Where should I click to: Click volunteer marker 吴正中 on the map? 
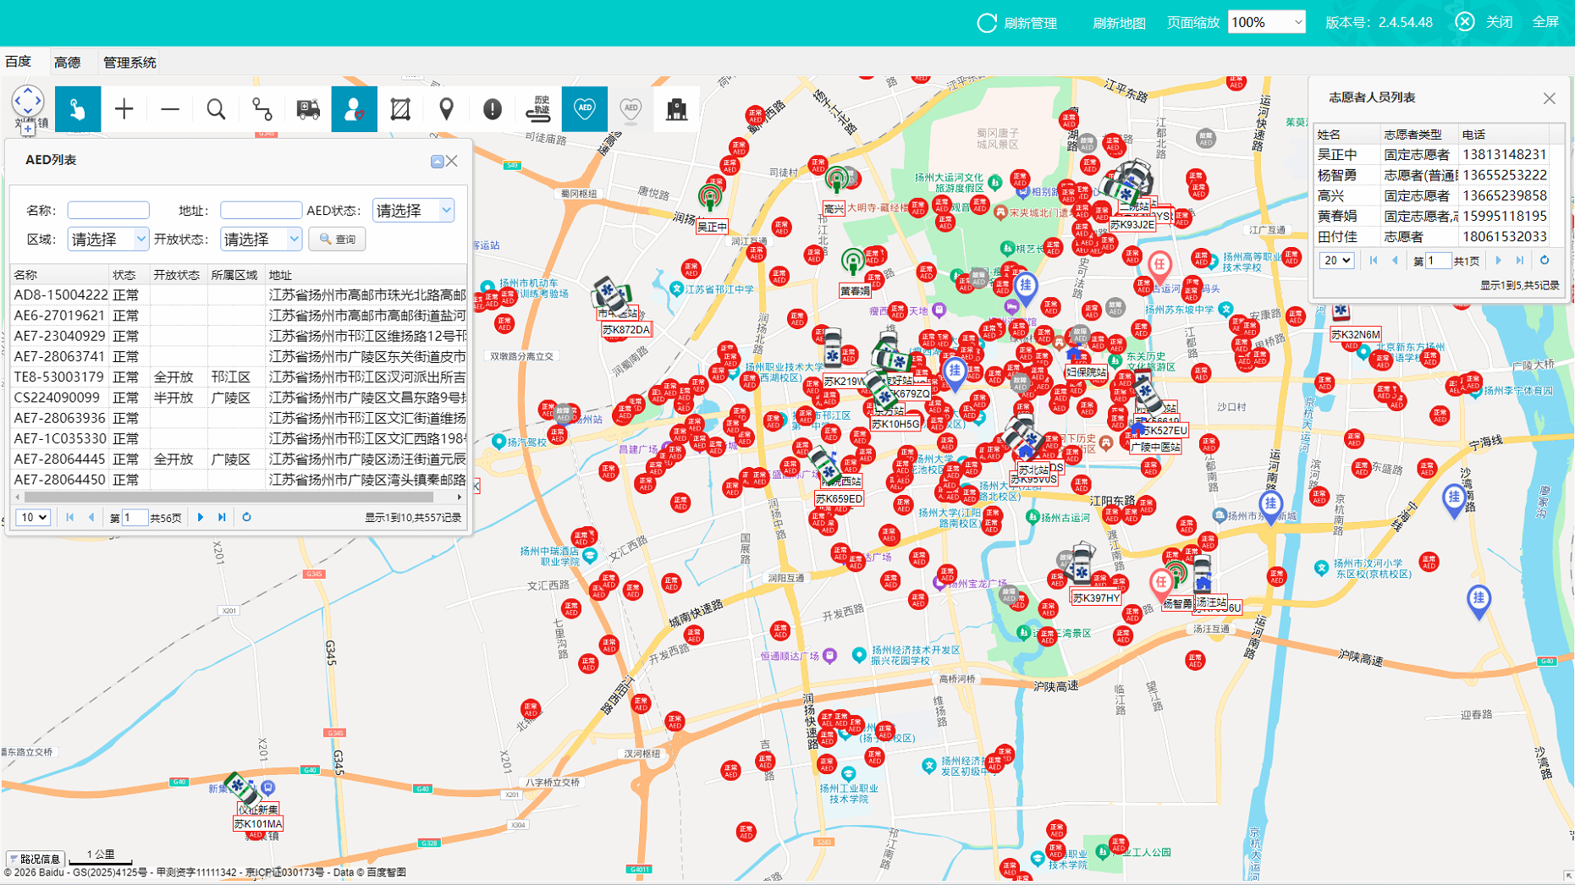pos(710,197)
